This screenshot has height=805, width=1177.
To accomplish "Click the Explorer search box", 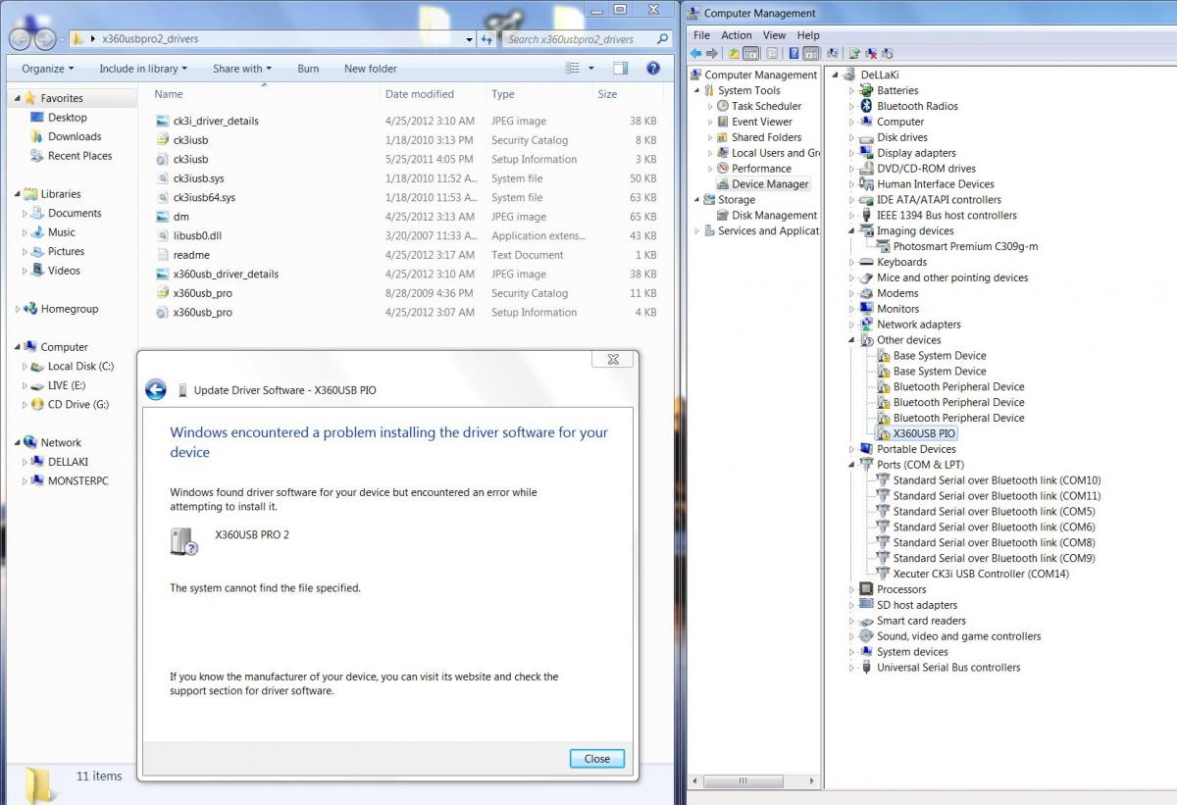I will [579, 39].
